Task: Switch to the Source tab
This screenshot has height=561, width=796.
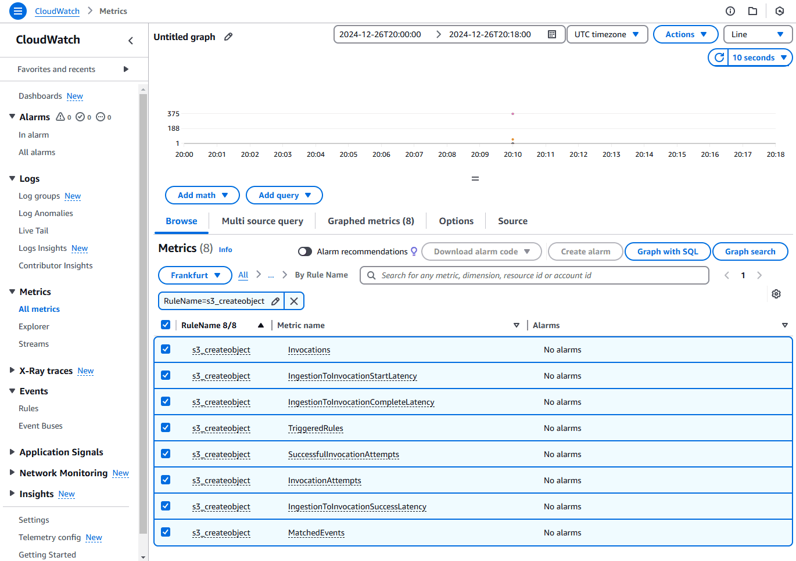Action: pos(513,221)
